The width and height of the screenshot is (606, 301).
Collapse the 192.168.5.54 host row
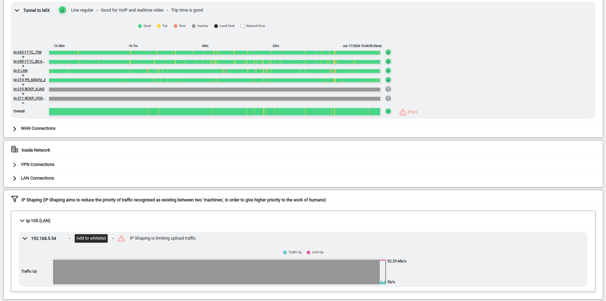point(25,238)
